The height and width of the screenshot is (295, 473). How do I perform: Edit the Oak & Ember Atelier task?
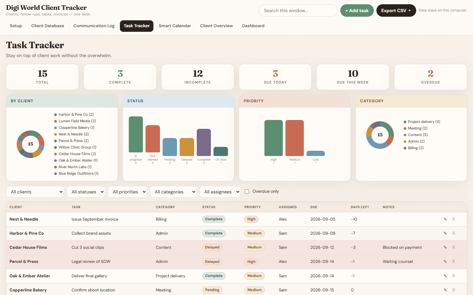pyautogui.click(x=445, y=276)
